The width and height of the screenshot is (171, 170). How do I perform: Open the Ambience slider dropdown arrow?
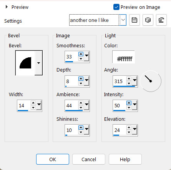(x=86, y=105)
